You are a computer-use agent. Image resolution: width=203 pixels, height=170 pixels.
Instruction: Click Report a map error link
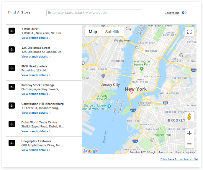click(185, 152)
